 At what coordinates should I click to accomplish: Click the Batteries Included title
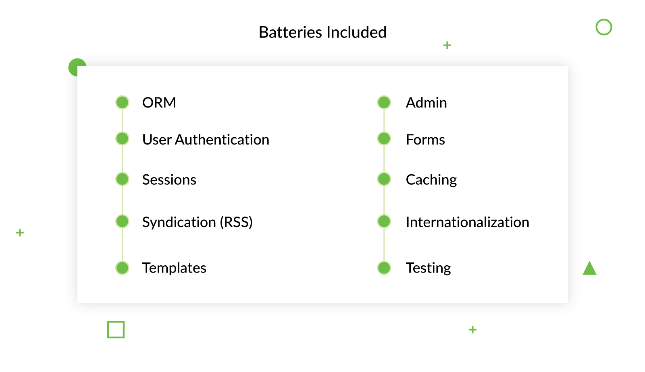pyautogui.click(x=322, y=32)
